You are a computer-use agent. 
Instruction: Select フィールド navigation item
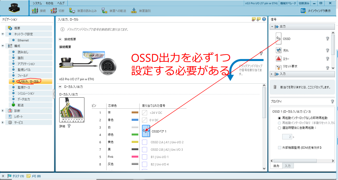[x=30, y=76]
